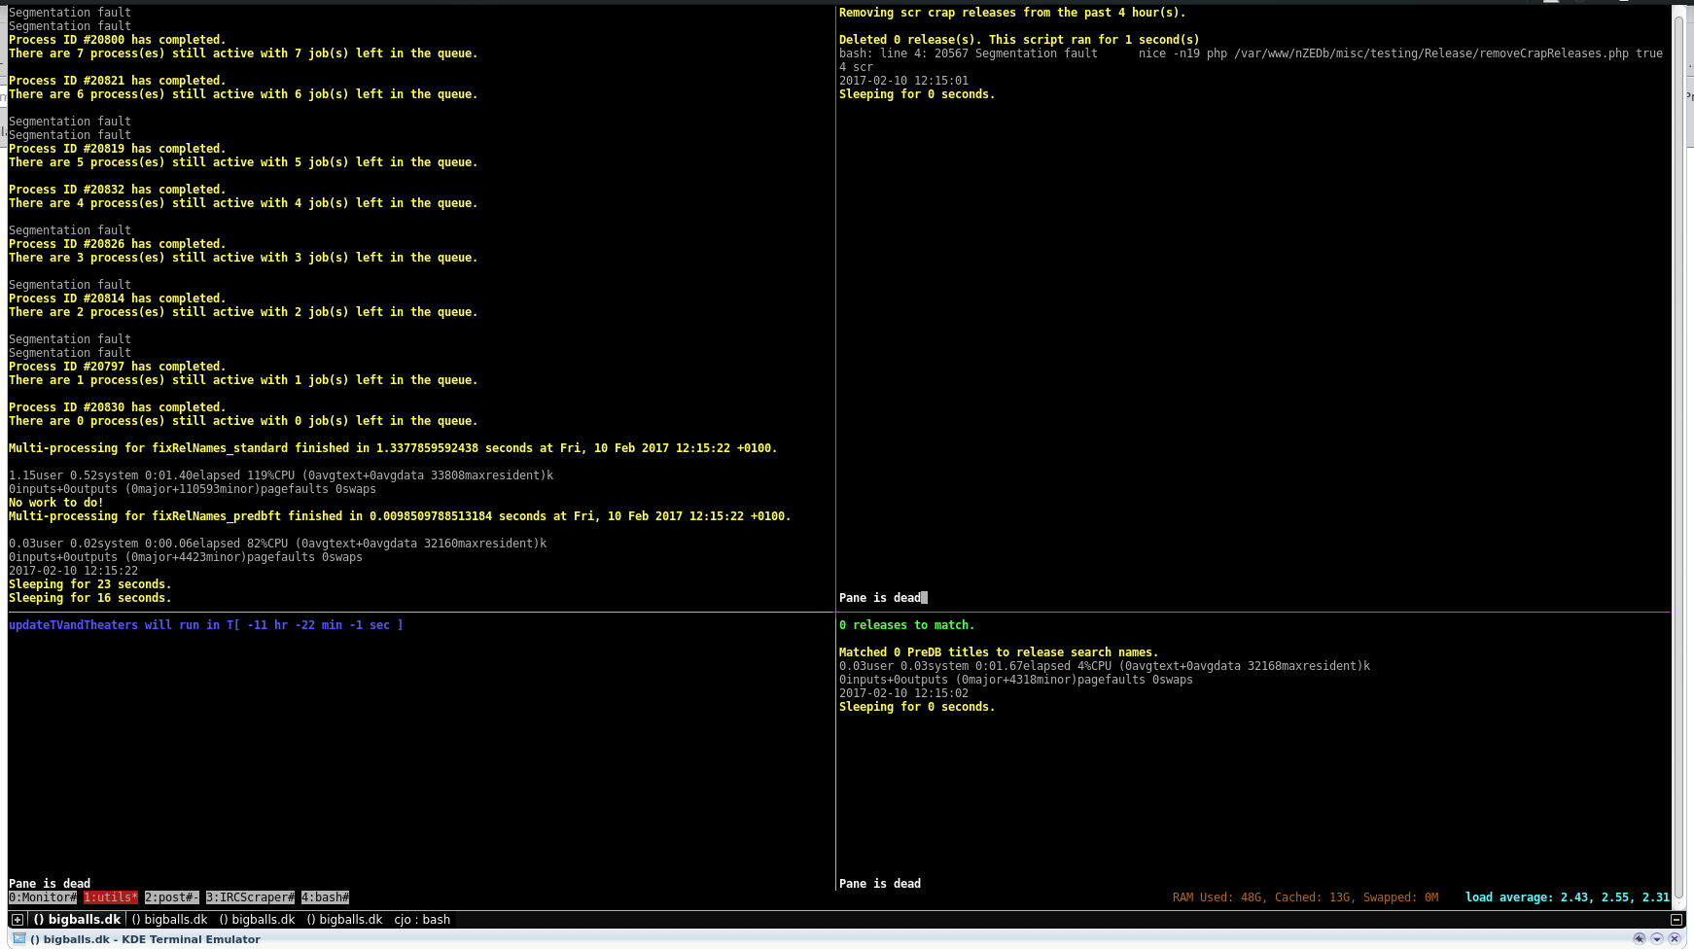Viewport: 1694px width, 949px height.
Task: Click line '7 process(es) still active with 7 job(s)'
Action: (243, 53)
